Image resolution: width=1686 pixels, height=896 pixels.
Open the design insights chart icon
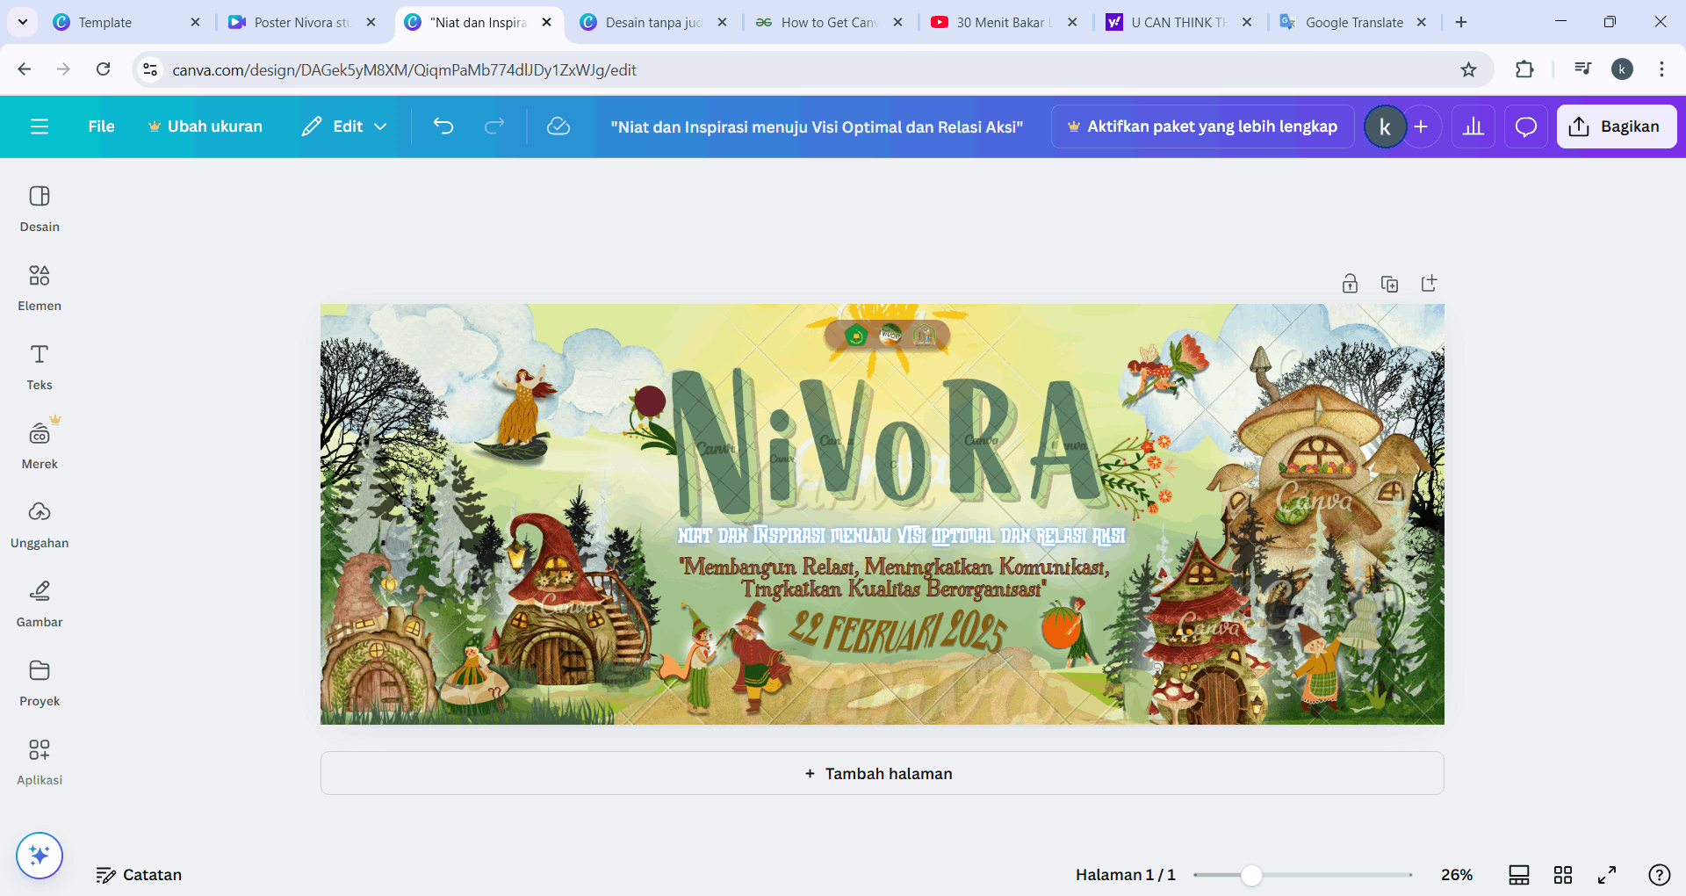[1473, 126]
